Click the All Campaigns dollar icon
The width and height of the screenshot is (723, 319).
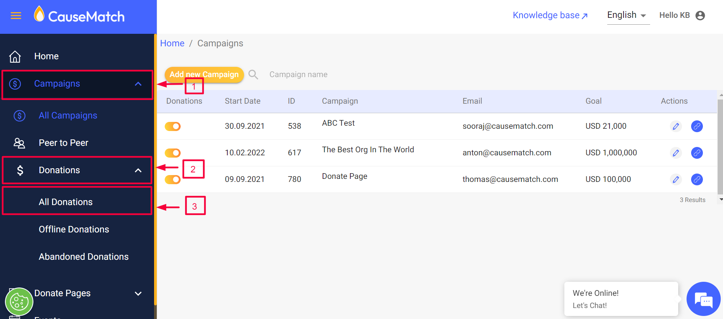[20, 115]
